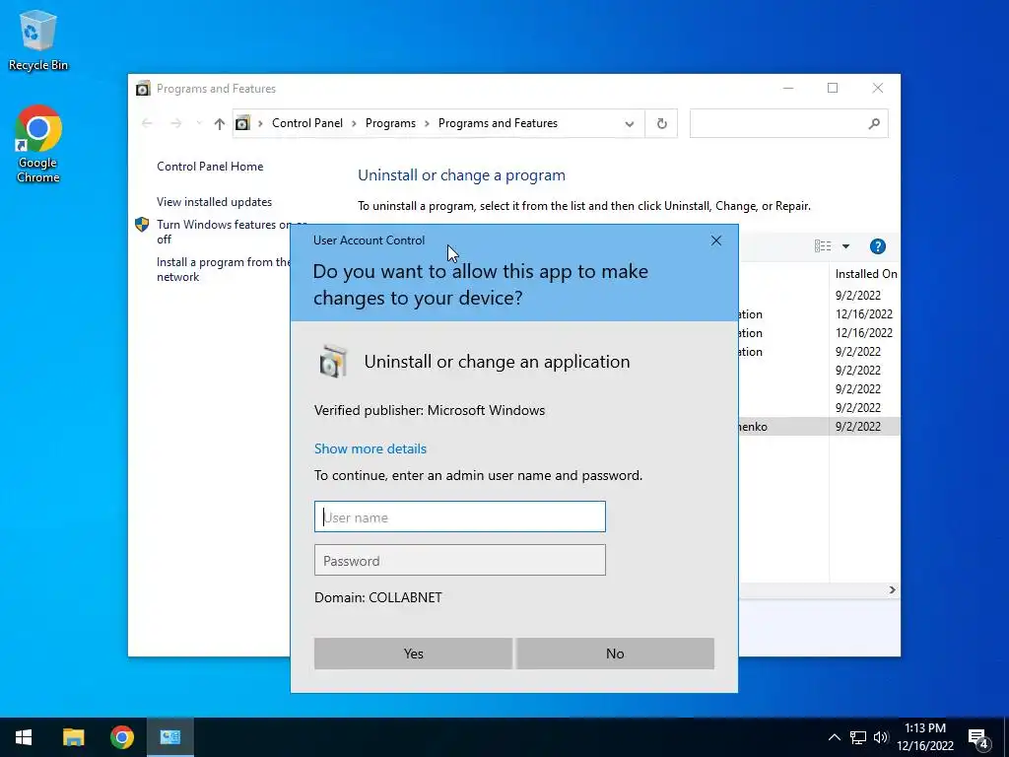Open View installed updates link
This screenshot has width=1009, height=757.
pos(214,201)
